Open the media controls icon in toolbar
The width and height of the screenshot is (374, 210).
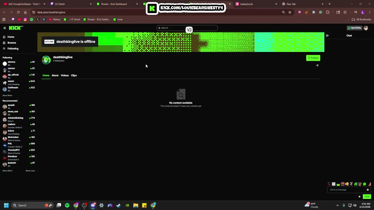[355, 12]
